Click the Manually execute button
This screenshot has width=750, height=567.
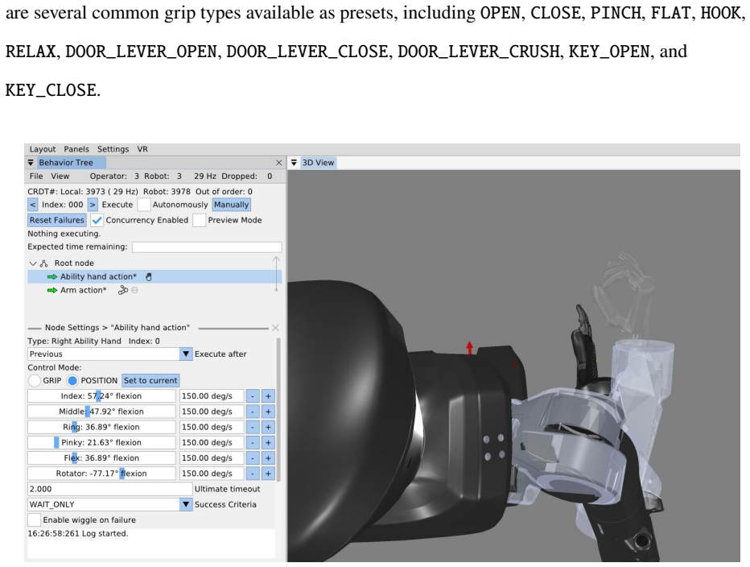pos(232,205)
